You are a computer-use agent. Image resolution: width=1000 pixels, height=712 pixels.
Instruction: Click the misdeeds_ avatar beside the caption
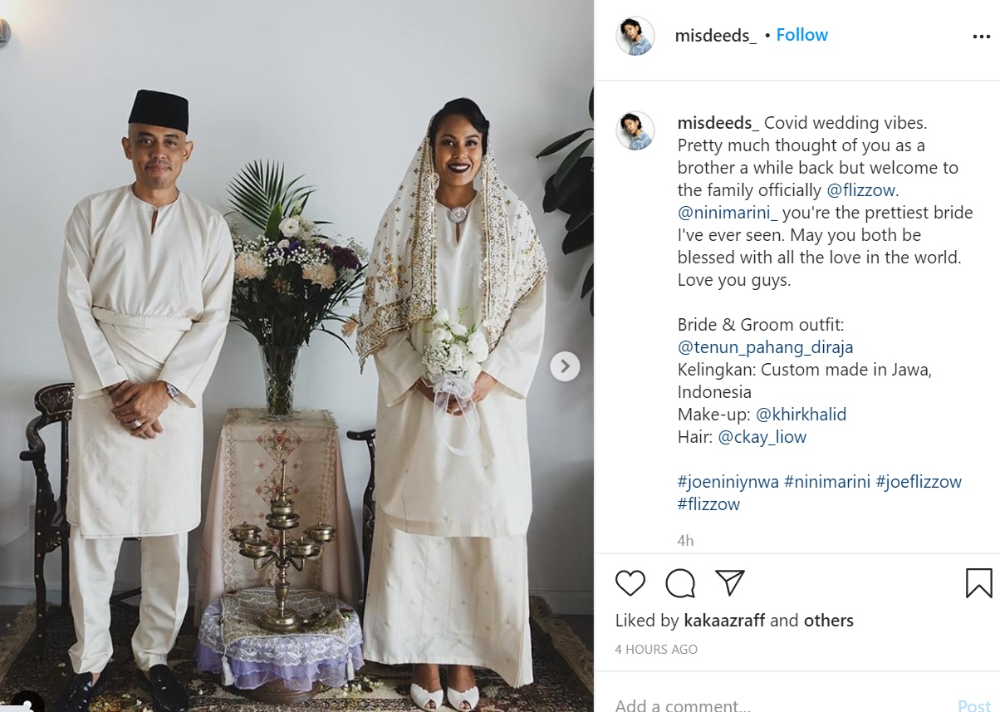[x=635, y=130]
